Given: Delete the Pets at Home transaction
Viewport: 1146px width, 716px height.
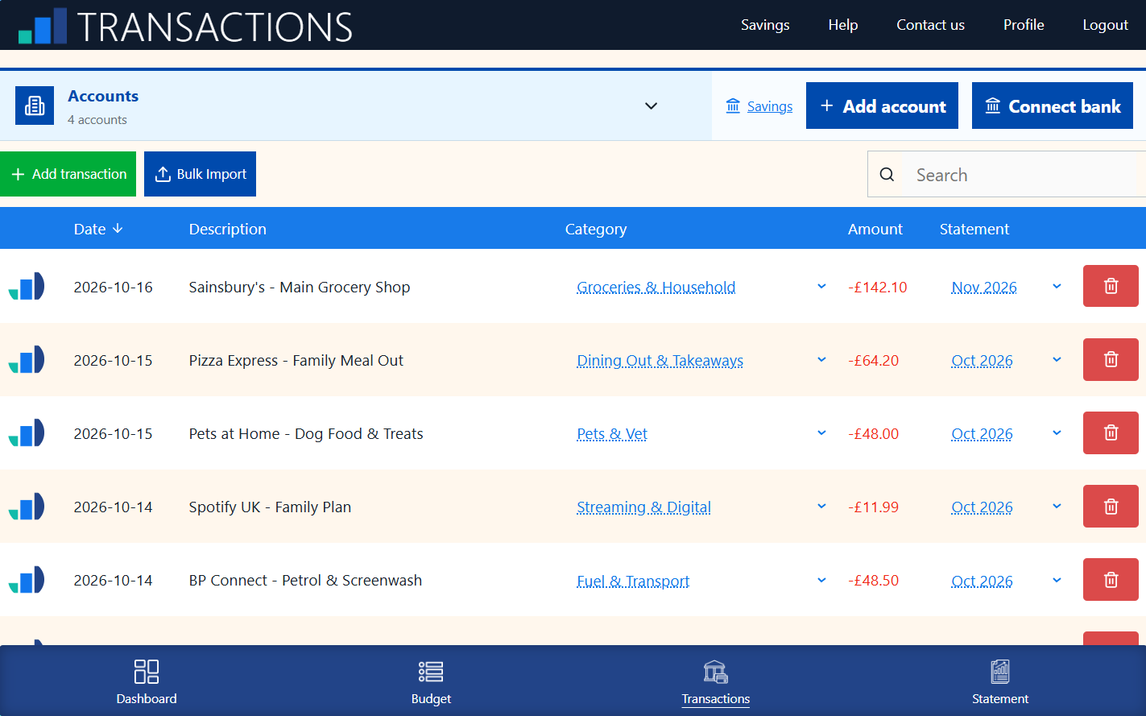Looking at the screenshot, I should [x=1111, y=432].
